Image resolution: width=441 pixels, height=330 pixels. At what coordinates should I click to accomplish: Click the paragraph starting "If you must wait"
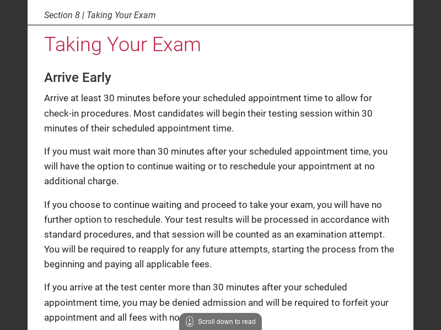216,166
